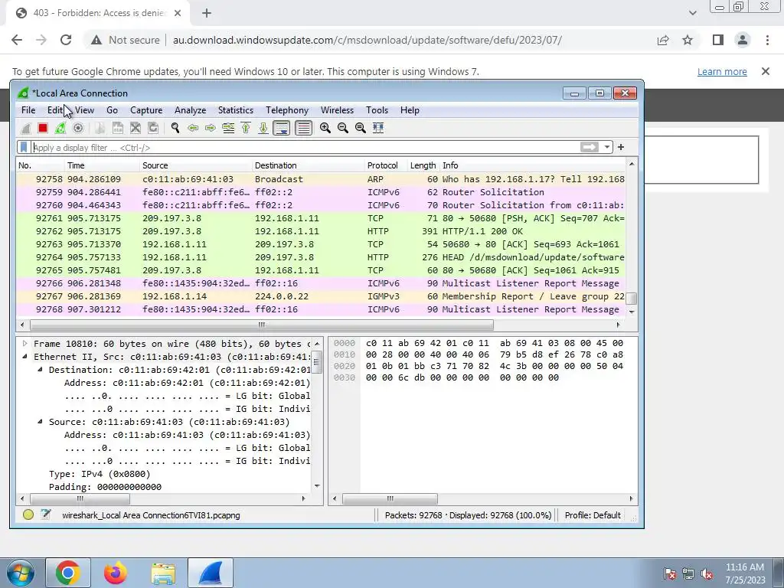Click the Chrome reload page button
This screenshot has width=784, height=588.
tap(66, 40)
